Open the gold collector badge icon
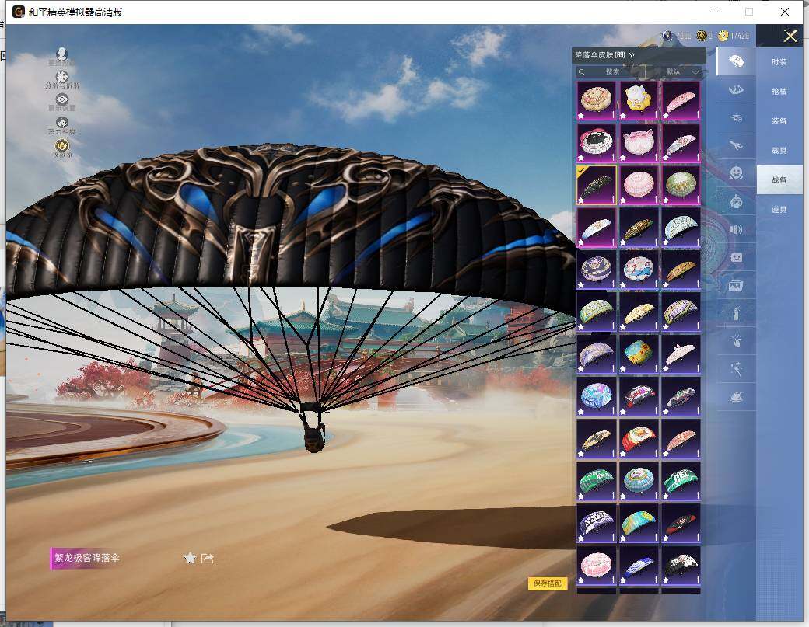 [62, 145]
